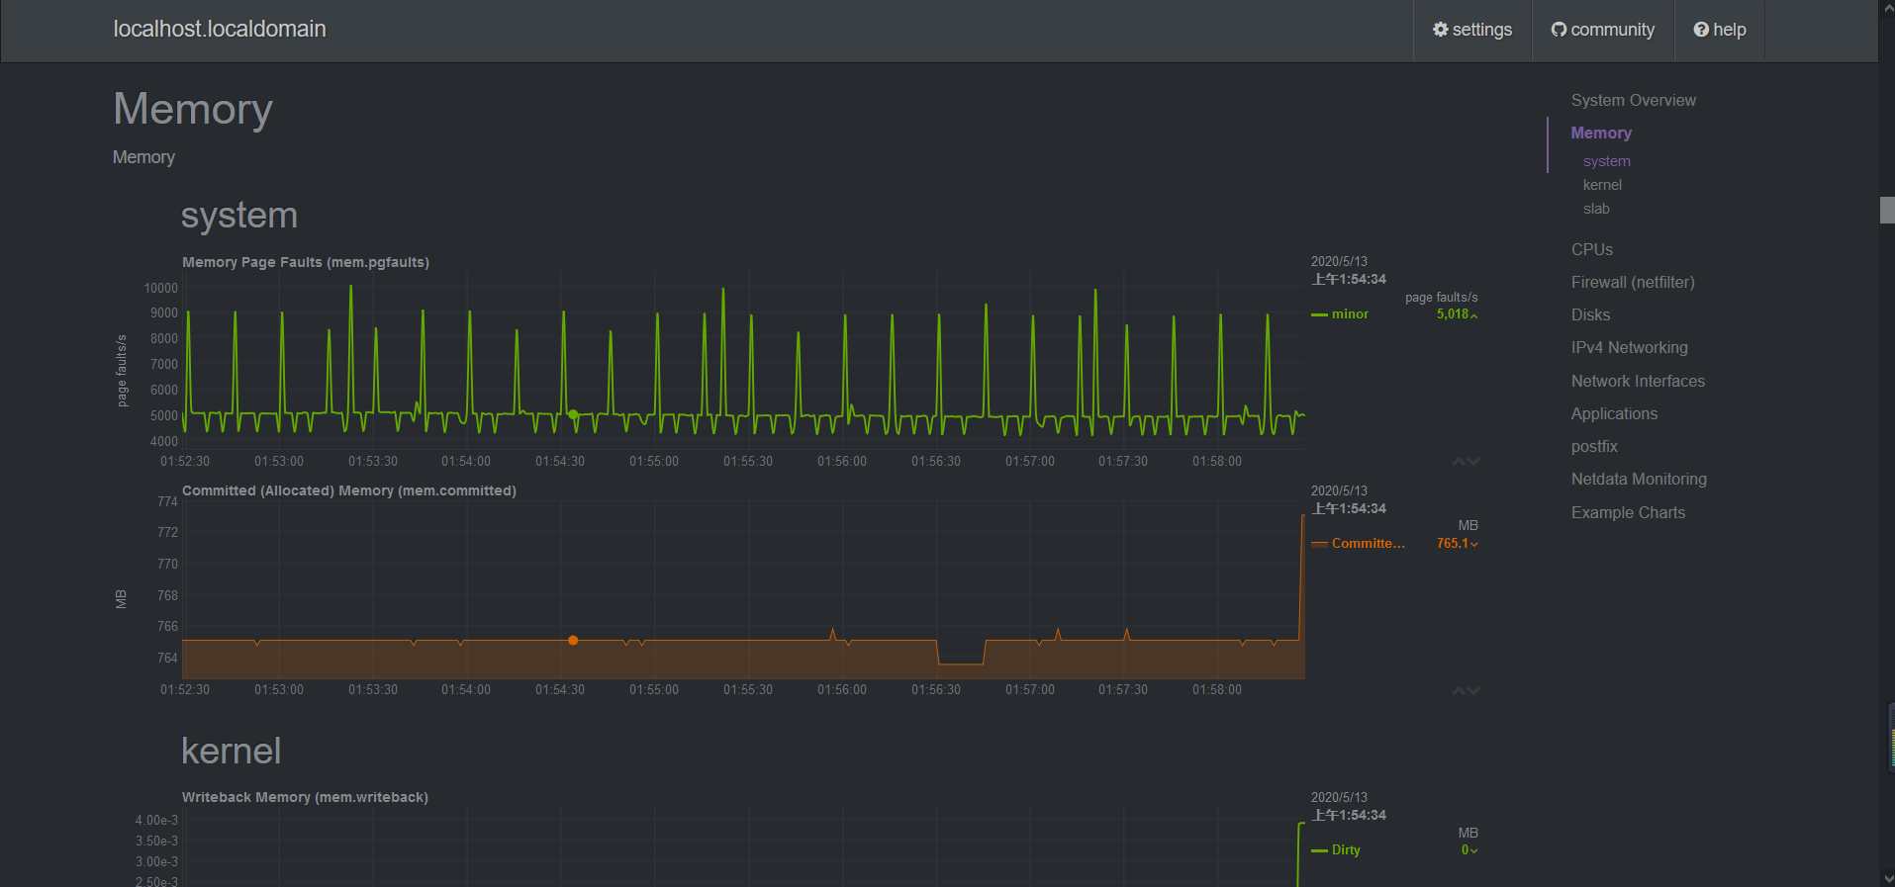The height and width of the screenshot is (887, 1895).
Task: Click the green minor legend color line
Action: point(1319,315)
